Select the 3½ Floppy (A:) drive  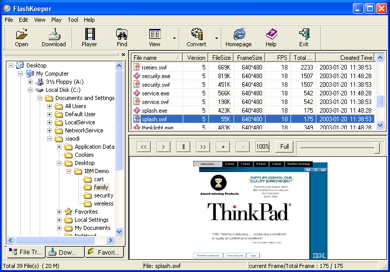64,82
